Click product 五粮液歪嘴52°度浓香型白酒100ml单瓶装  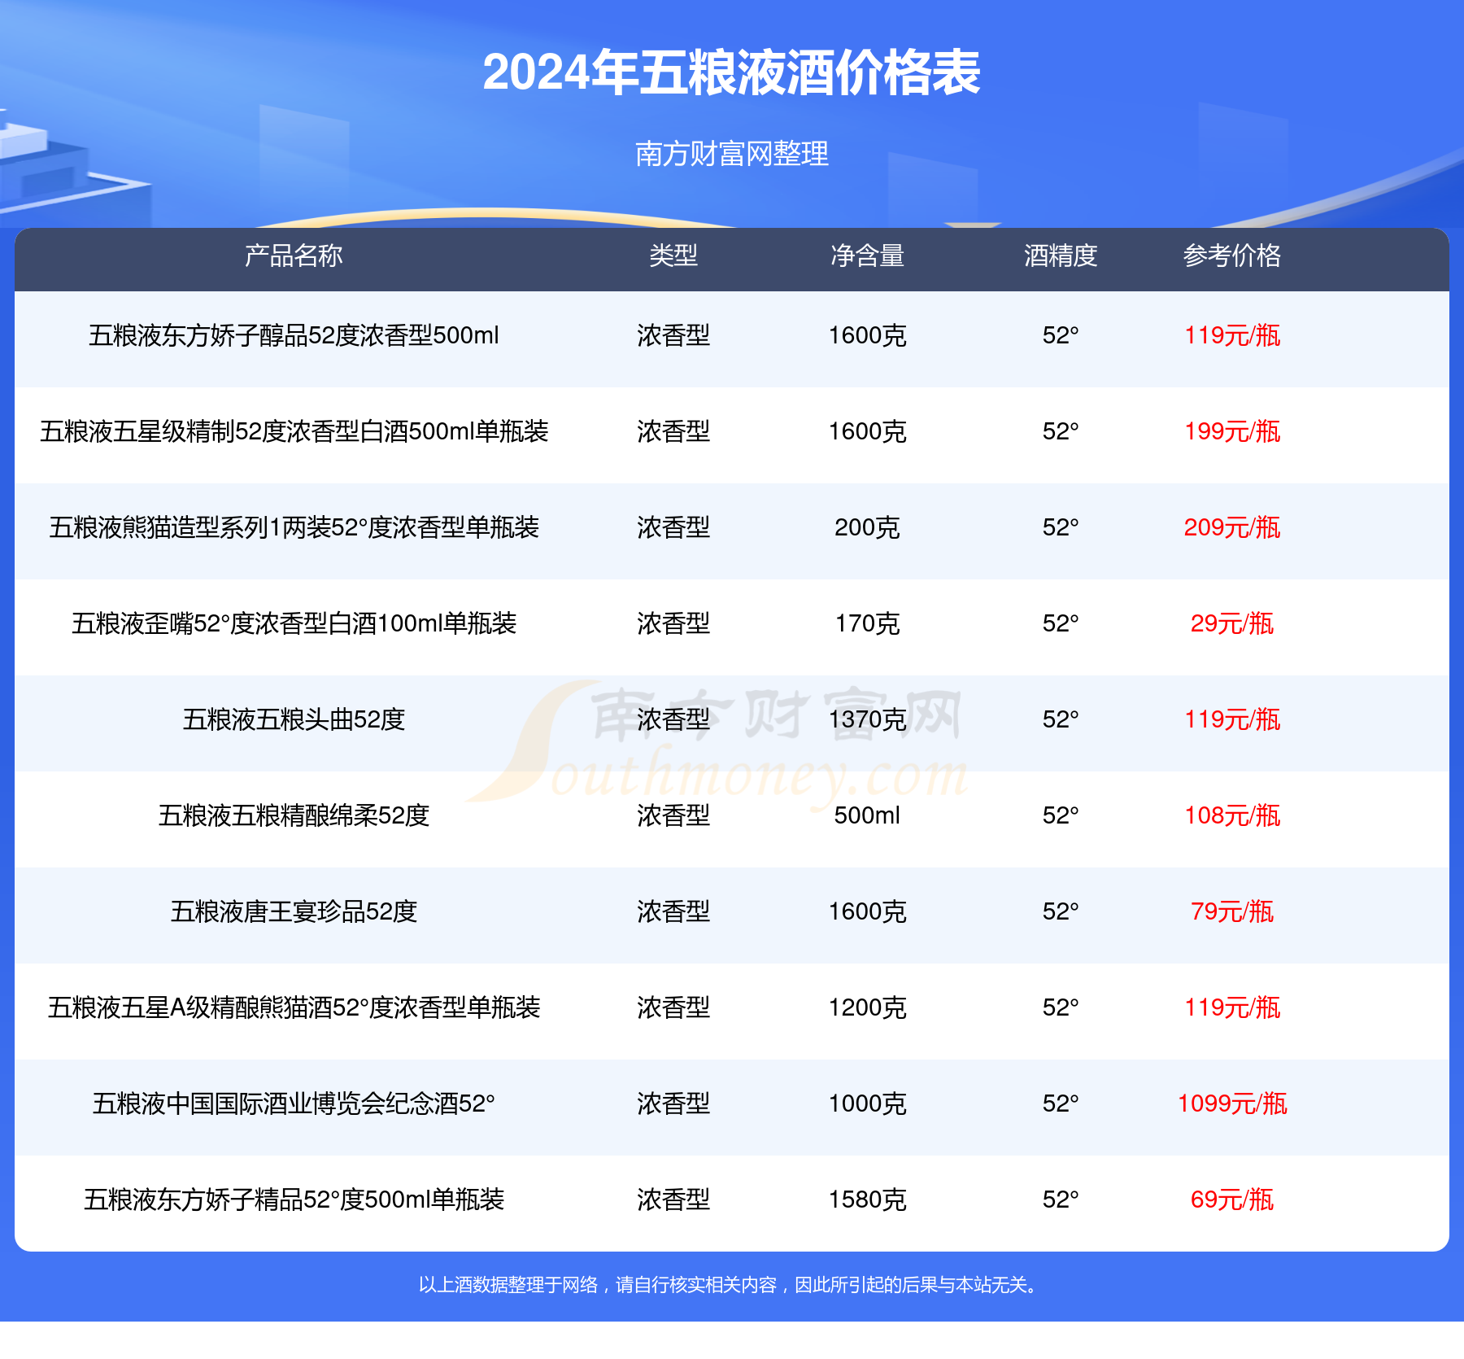(x=294, y=623)
